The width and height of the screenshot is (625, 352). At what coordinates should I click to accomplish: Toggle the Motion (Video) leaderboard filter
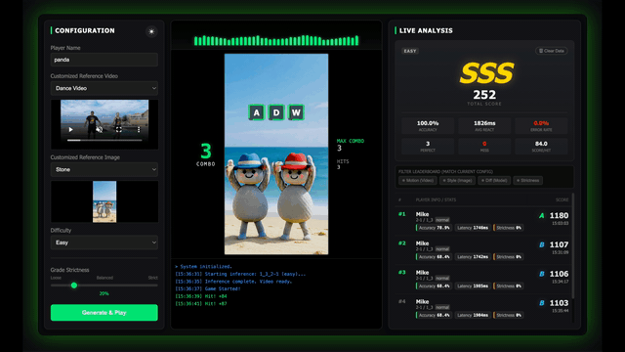click(x=417, y=180)
